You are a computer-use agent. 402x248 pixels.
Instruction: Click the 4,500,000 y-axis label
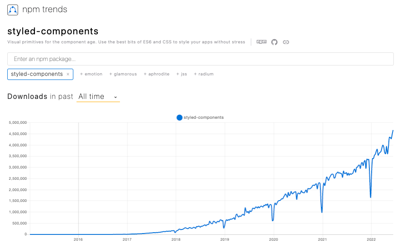[x=18, y=134]
